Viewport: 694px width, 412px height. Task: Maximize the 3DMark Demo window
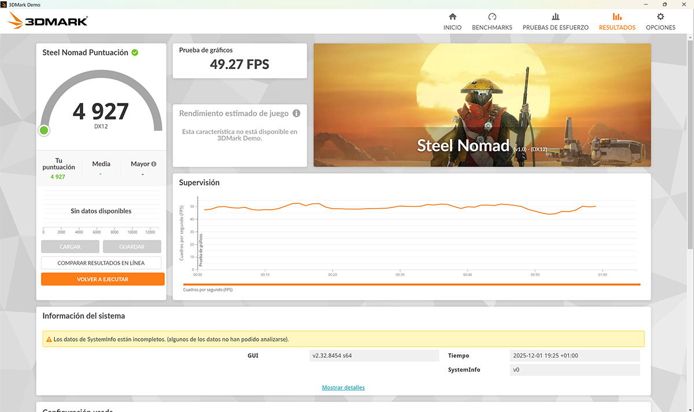point(665,4)
